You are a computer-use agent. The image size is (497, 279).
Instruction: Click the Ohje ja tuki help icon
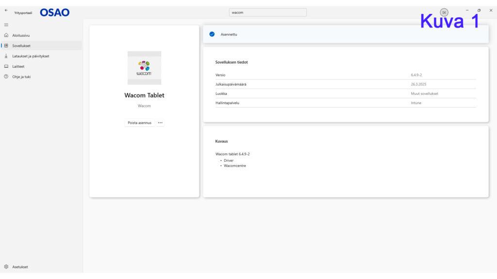pyautogui.click(x=6, y=77)
